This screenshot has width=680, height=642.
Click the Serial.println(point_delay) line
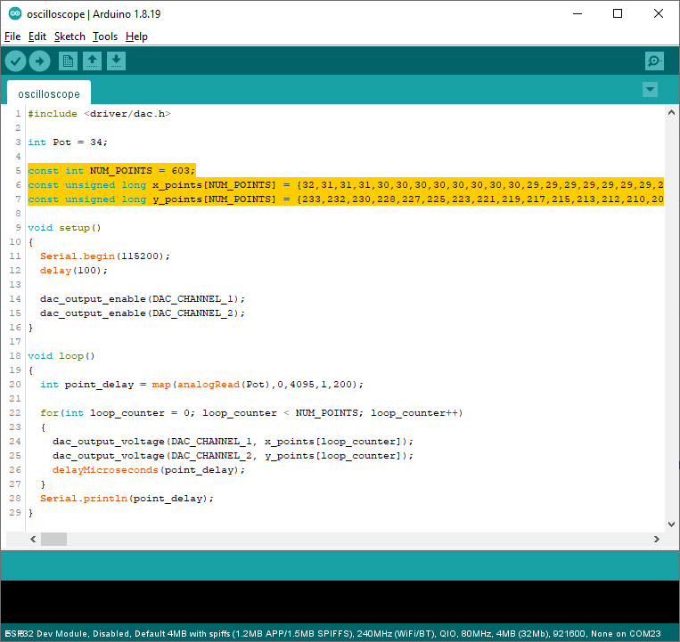[x=127, y=499]
